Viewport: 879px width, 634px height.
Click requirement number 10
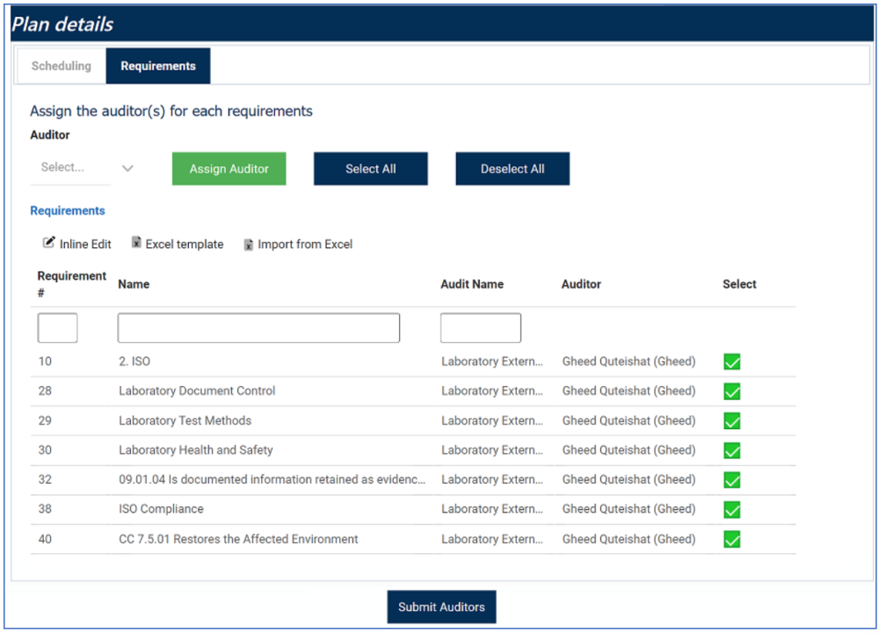click(x=45, y=361)
